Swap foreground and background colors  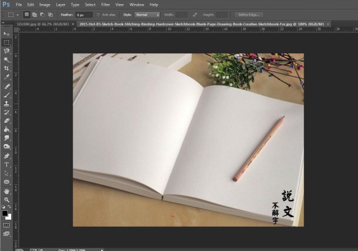click(9, 207)
